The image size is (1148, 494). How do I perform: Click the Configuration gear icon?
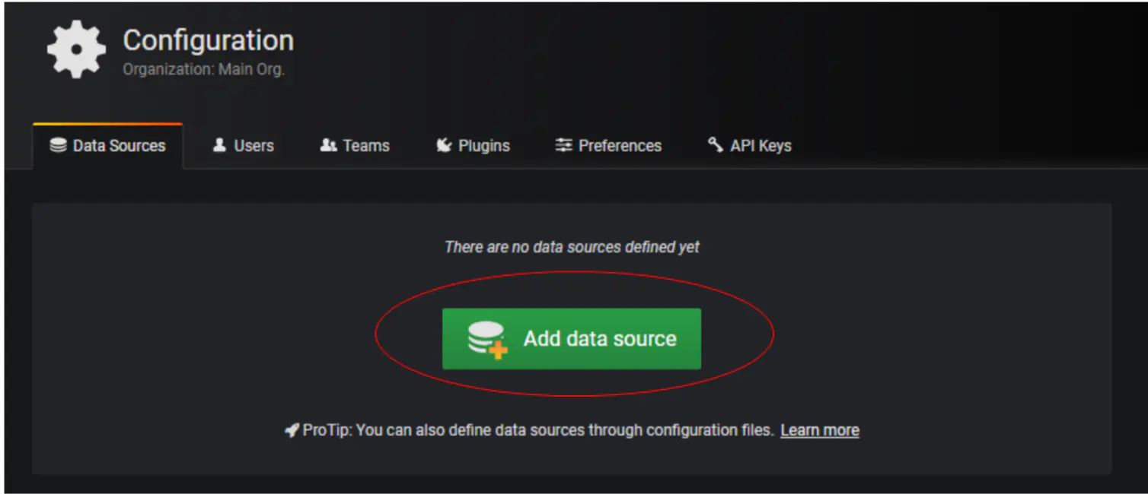coord(76,50)
